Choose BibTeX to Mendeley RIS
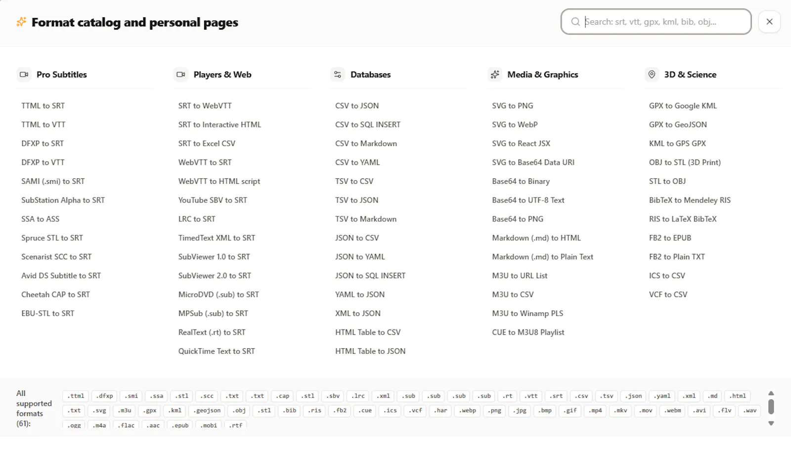The height and width of the screenshot is (452, 791). (690, 200)
